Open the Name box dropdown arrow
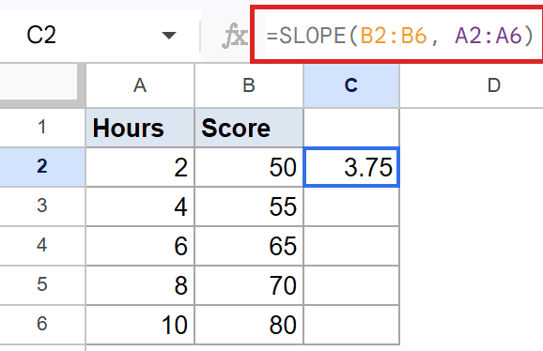This screenshot has width=543, height=351. (169, 36)
